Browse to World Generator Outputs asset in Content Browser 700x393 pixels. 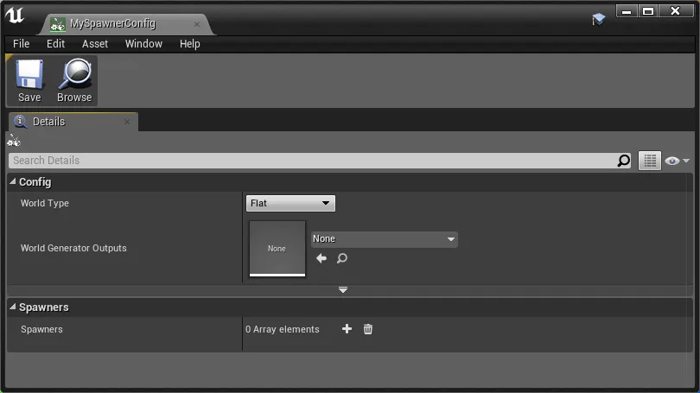point(342,258)
